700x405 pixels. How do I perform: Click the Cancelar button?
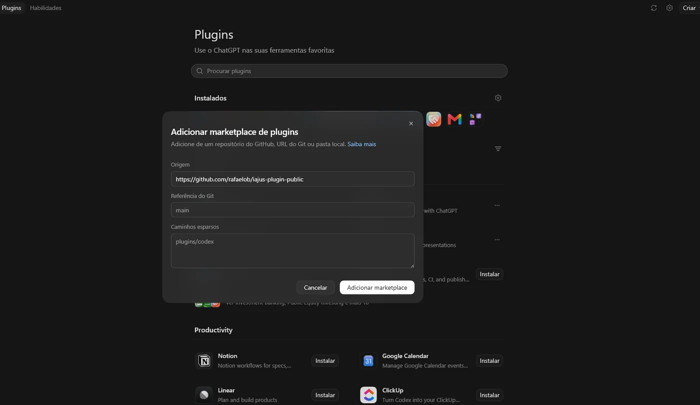point(315,287)
